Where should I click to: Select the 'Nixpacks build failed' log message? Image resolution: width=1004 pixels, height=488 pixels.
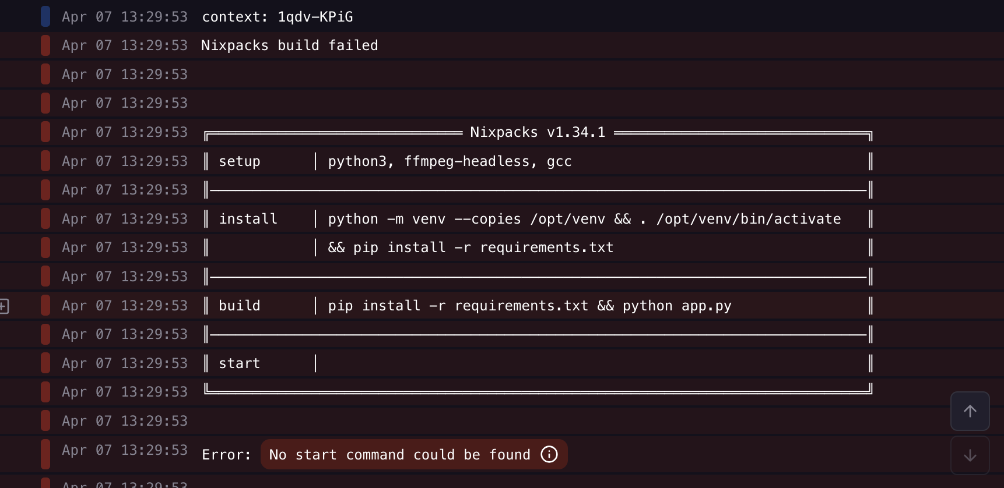pyautogui.click(x=289, y=45)
